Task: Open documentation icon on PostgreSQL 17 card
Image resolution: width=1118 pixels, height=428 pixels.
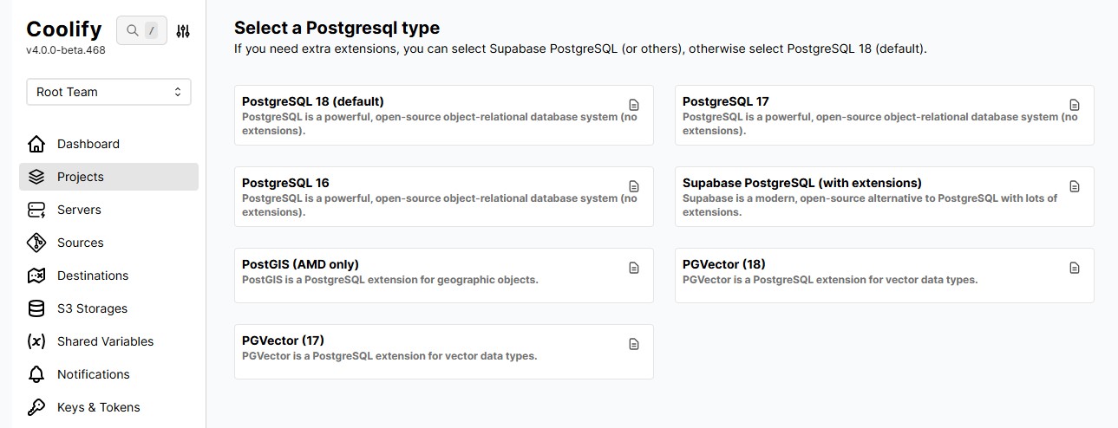Action: [x=1075, y=105]
